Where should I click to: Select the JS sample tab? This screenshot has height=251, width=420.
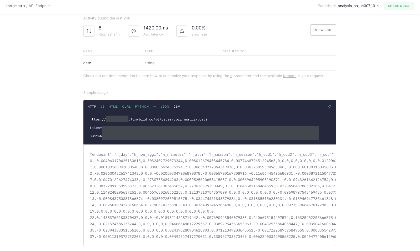[x=102, y=107]
